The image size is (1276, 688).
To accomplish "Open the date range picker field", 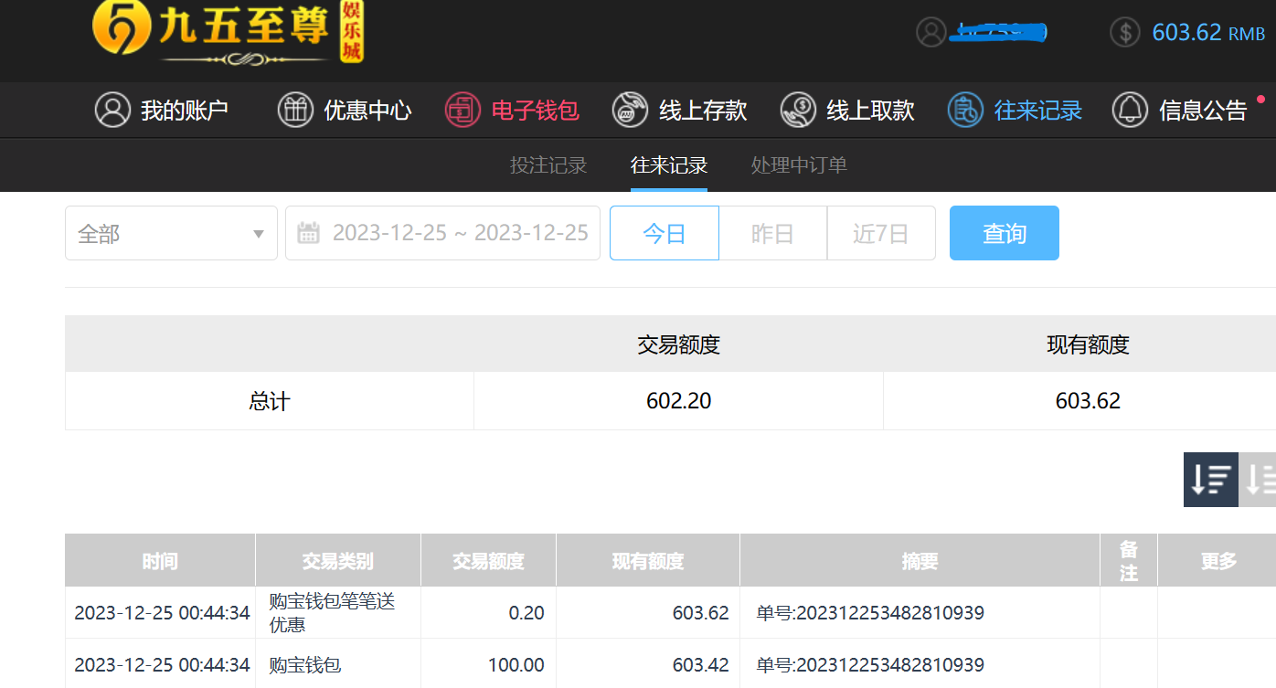I will tap(442, 233).
